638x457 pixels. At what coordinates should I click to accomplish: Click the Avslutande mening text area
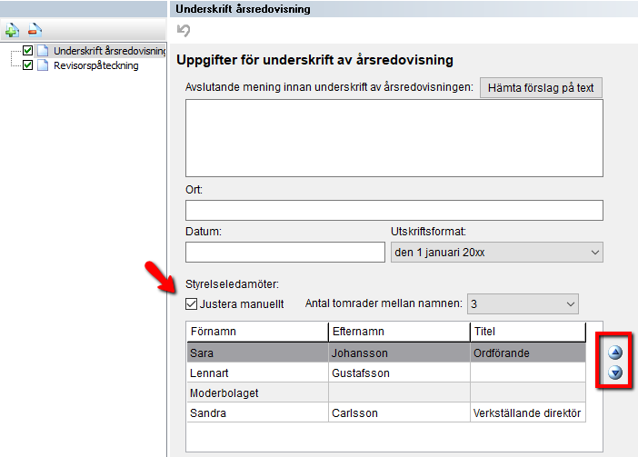click(394, 138)
